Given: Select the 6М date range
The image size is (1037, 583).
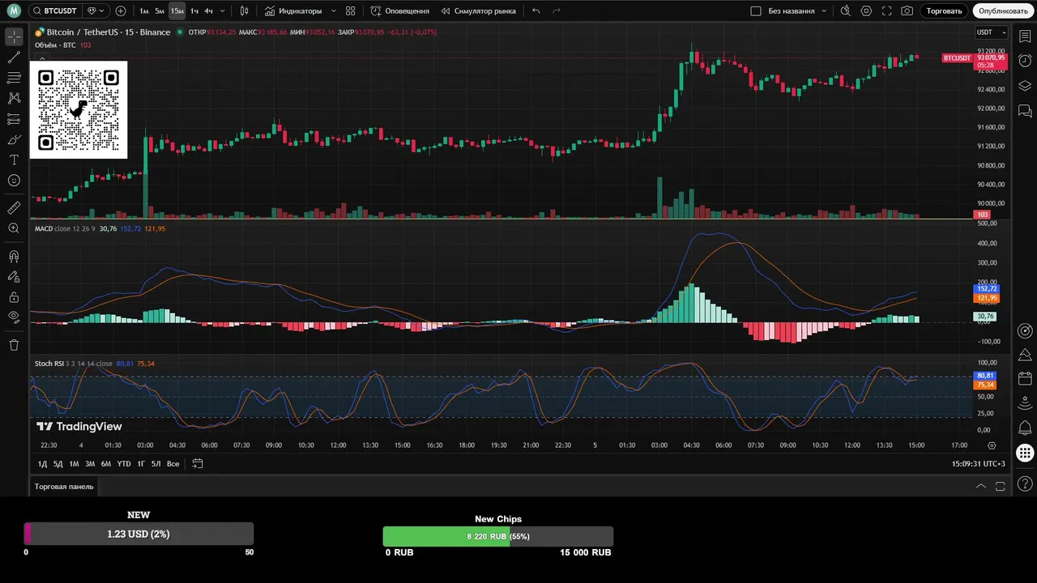Looking at the screenshot, I should coord(106,464).
